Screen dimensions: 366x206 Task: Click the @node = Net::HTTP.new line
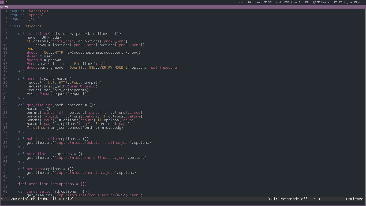click(x=83, y=52)
